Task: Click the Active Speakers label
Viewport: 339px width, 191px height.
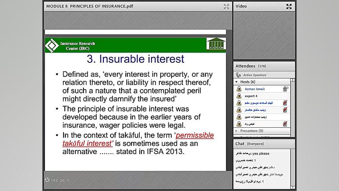Action: pyautogui.click(x=255, y=75)
